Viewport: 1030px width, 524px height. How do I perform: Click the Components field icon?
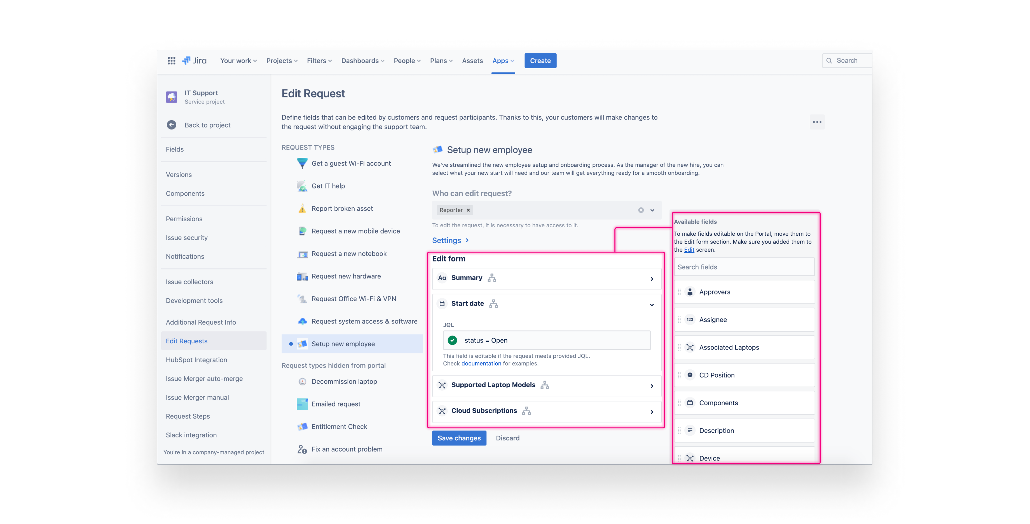690,403
